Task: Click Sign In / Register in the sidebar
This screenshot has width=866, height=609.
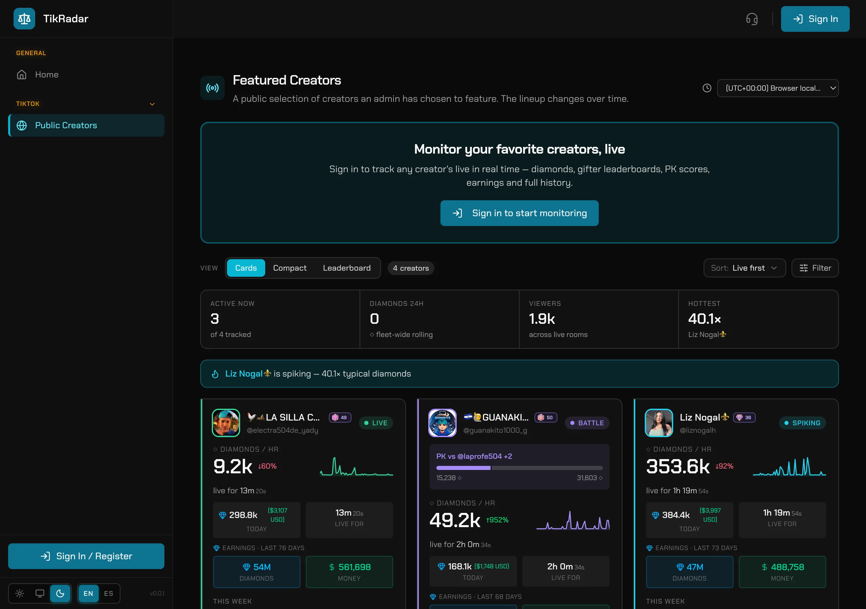Action: coord(86,556)
